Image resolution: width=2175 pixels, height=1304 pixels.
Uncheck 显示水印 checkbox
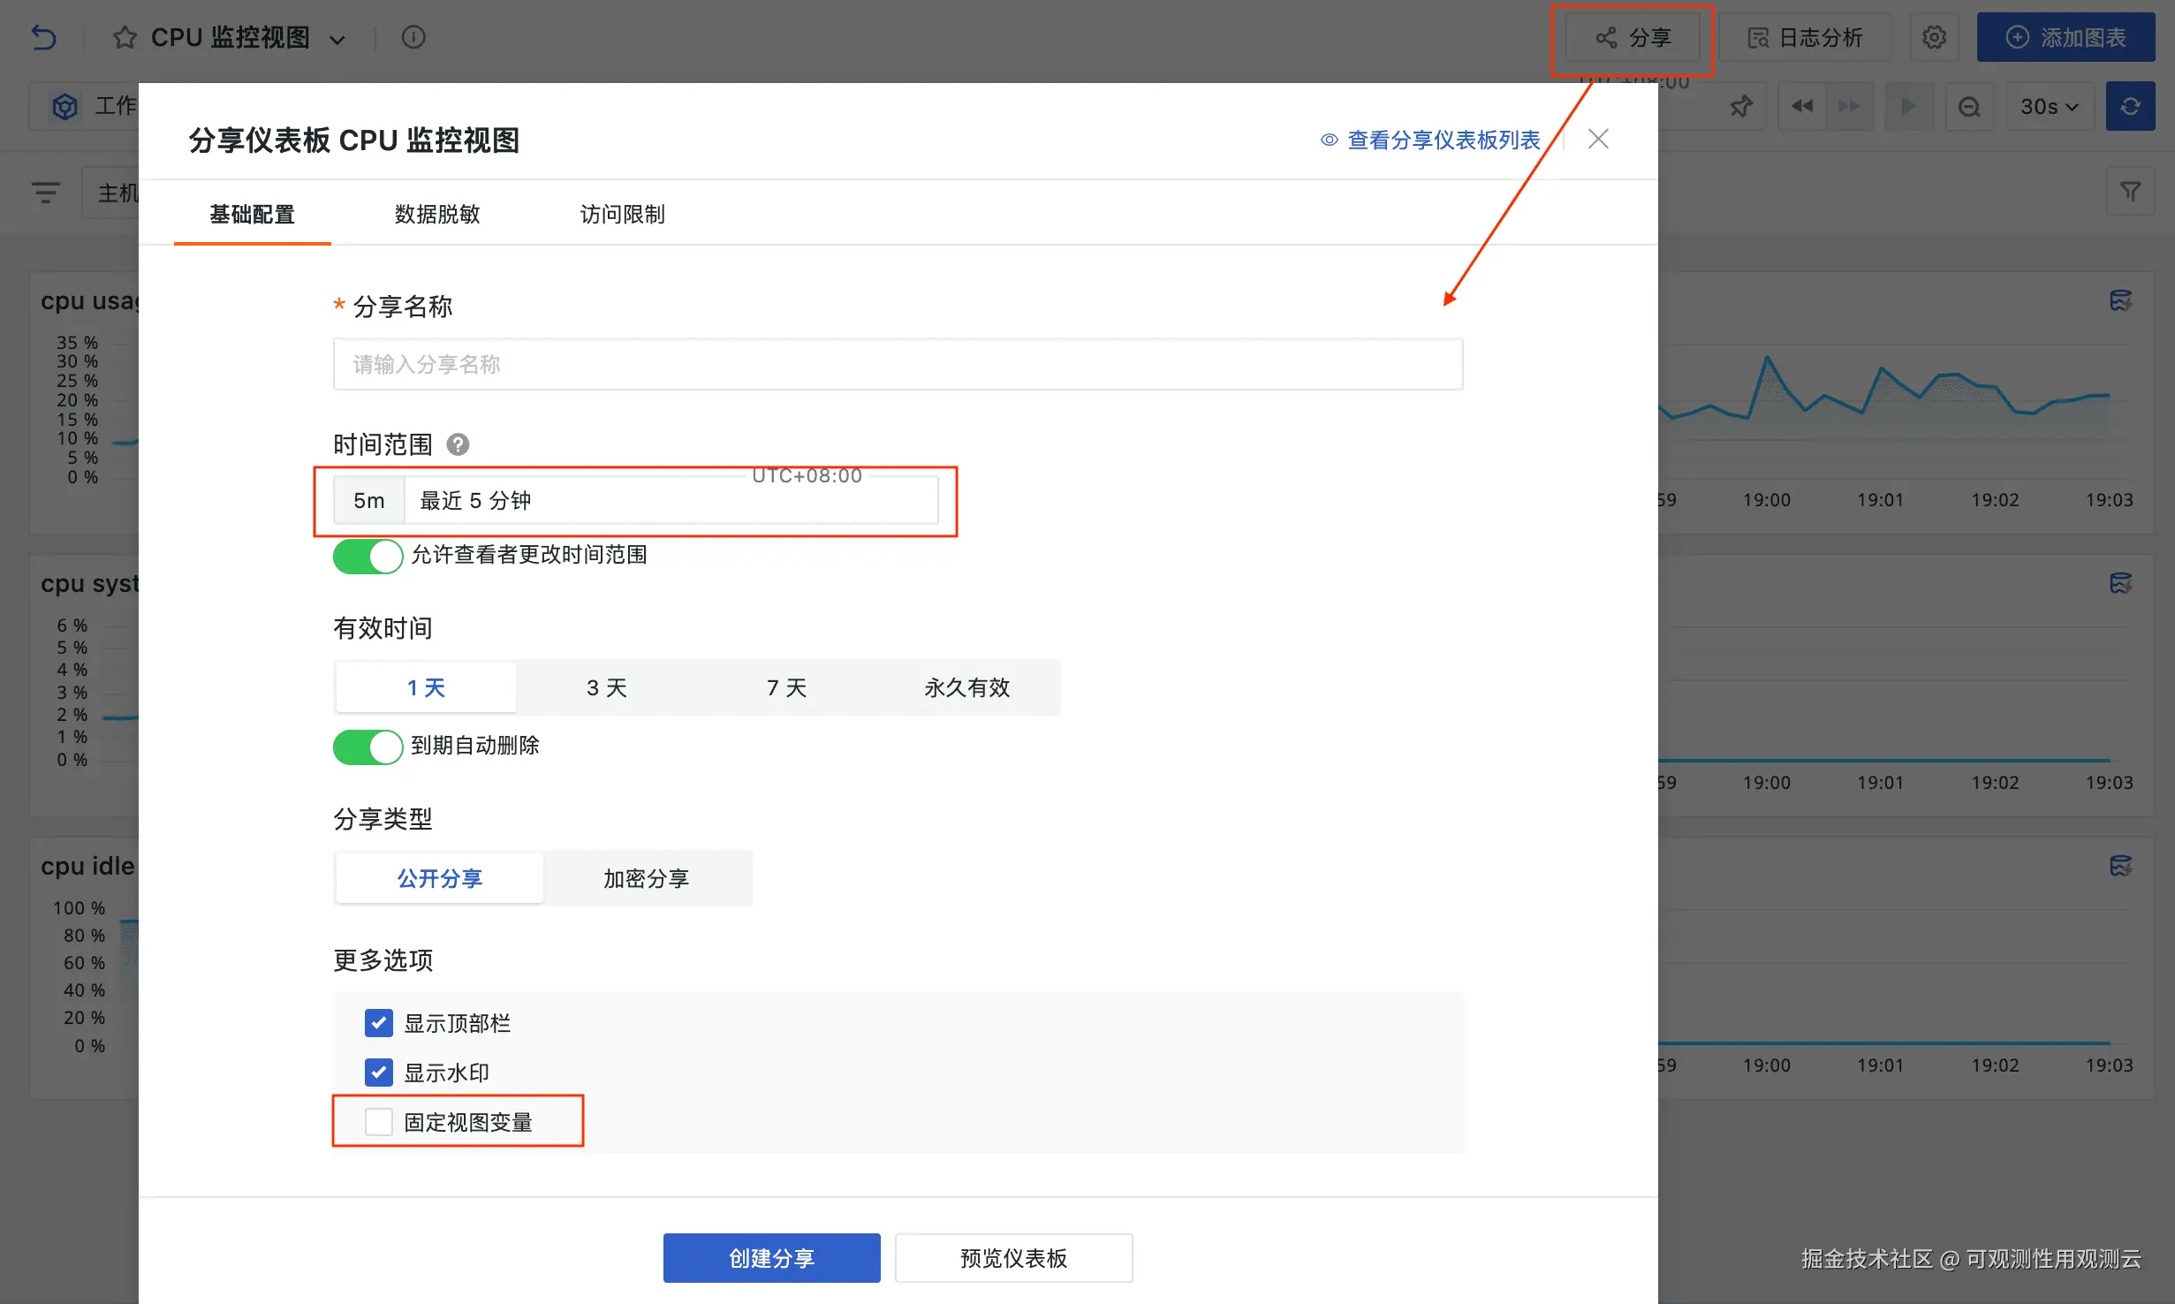coord(379,1073)
